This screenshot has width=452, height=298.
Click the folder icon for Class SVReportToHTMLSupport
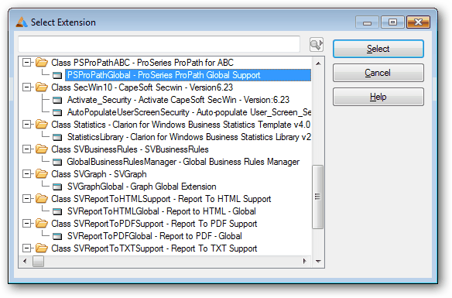click(x=42, y=199)
